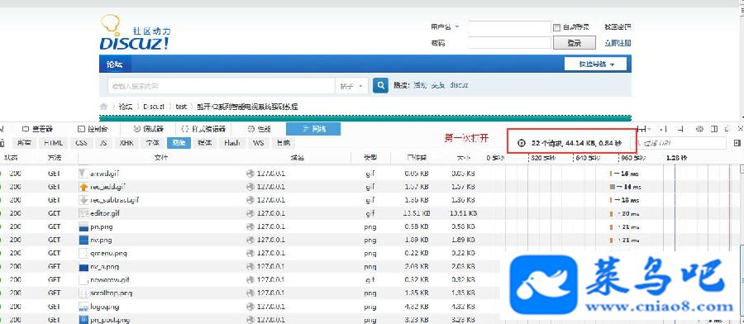
Task: Click the blue search magnifier button
Action: [380, 86]
